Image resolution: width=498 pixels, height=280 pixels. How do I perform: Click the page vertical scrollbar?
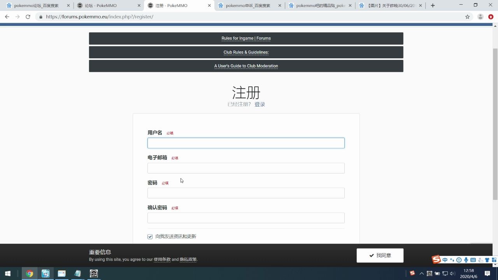(495, 124)
